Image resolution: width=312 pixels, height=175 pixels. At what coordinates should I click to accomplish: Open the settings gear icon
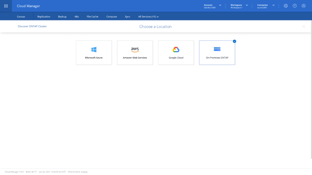286,6
